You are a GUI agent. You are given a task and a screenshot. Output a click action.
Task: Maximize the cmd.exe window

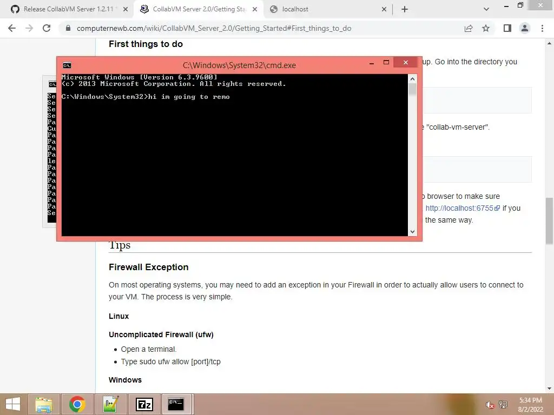click(x=386, y=63)
